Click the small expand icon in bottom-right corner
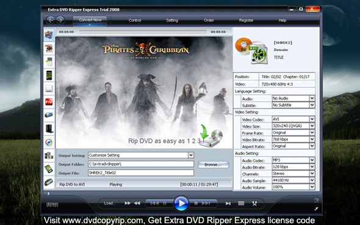This screenshot has height=225, width=360. [317, 209]
